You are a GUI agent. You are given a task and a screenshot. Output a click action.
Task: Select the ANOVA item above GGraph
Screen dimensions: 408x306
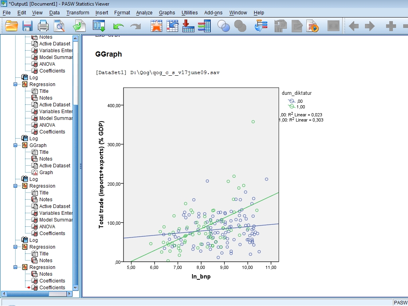pos(47,125)
